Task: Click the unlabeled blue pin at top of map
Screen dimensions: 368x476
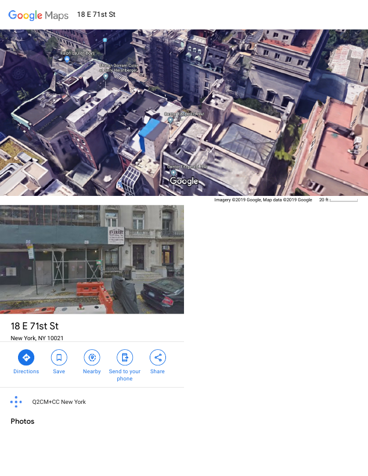Action: click(x=105, y=40)
